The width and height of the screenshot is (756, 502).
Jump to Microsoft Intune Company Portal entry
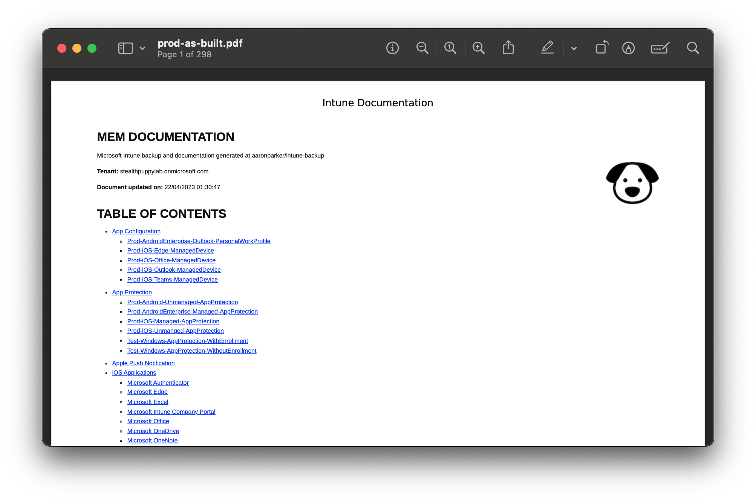171,412
